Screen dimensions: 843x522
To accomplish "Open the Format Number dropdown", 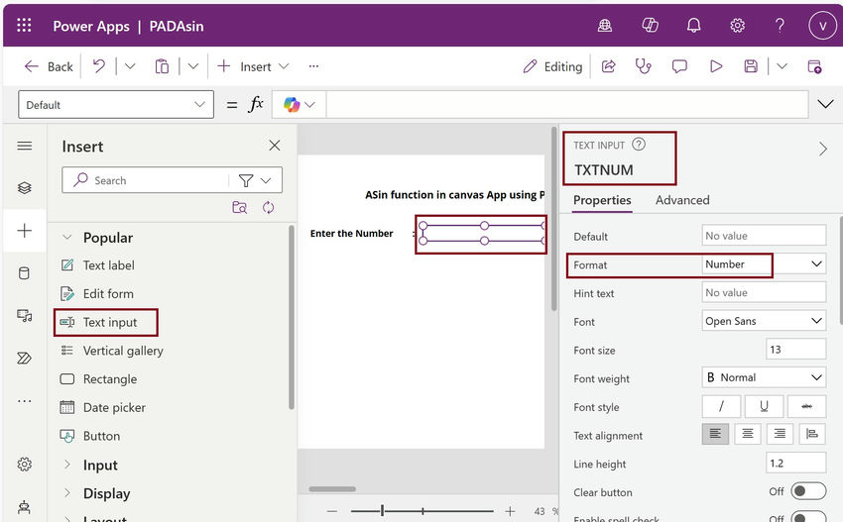I will tap(764, 264).
